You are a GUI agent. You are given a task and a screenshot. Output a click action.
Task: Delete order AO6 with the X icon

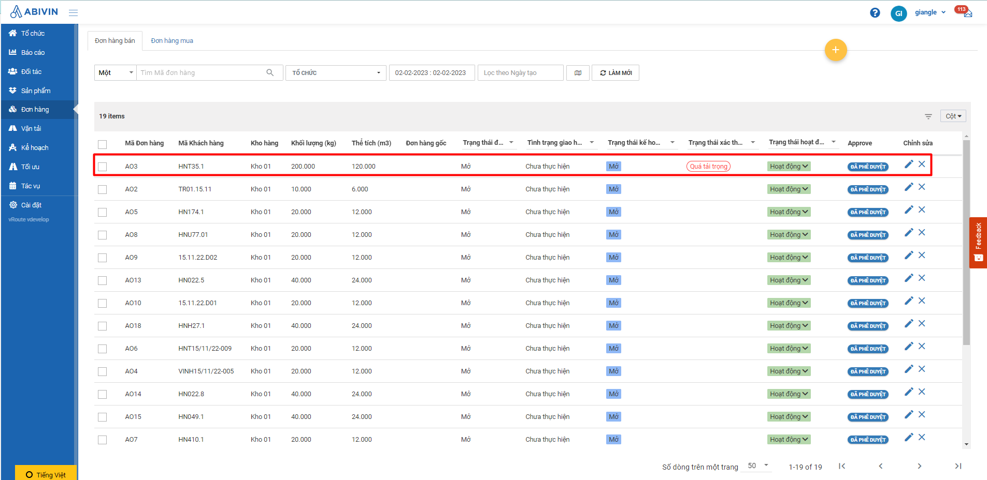(922, 346)
